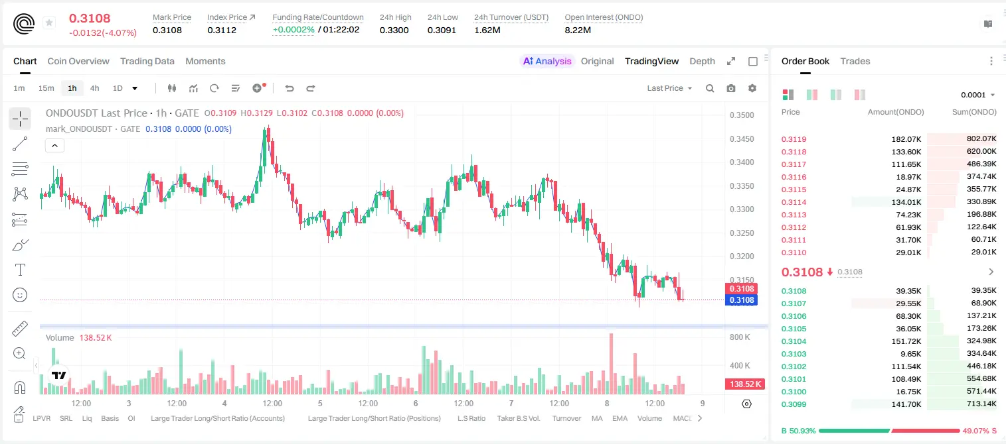Add ONDO to favorites with star icon
This screenshot has height=444, width=1006.
pyautogui.click(x=49, y=23)
